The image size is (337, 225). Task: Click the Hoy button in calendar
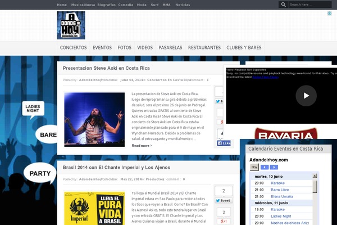click(x=254, y=167)
